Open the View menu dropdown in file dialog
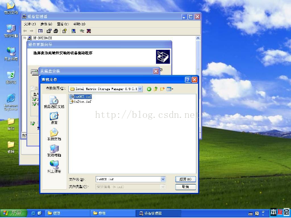 [170, 89]
